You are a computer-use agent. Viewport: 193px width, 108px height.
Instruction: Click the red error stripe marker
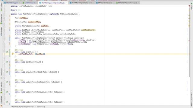coord(189,41)
